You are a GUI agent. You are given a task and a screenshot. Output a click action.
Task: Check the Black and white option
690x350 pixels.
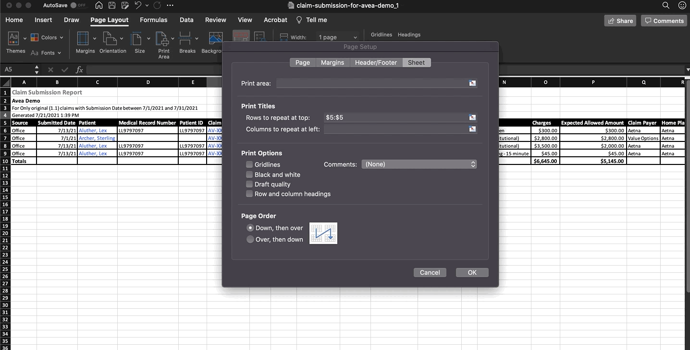(x=249, y=175)
